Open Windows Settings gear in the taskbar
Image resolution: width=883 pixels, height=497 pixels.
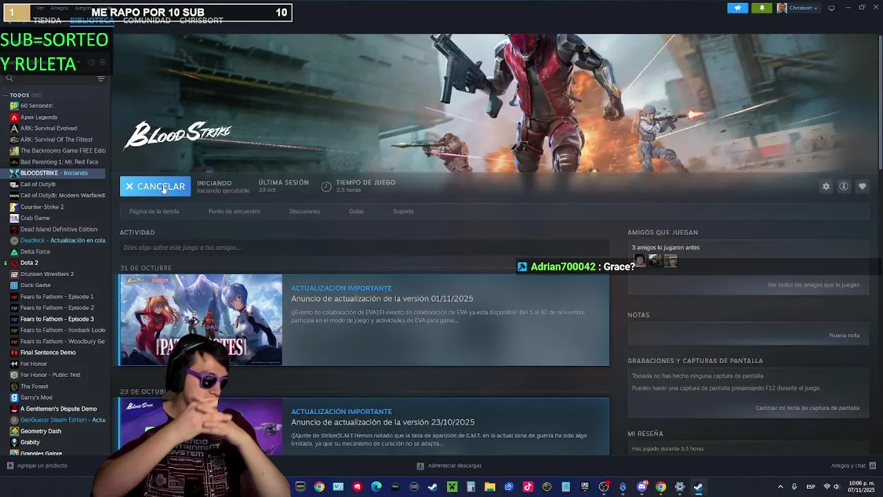tap(679, 487)
